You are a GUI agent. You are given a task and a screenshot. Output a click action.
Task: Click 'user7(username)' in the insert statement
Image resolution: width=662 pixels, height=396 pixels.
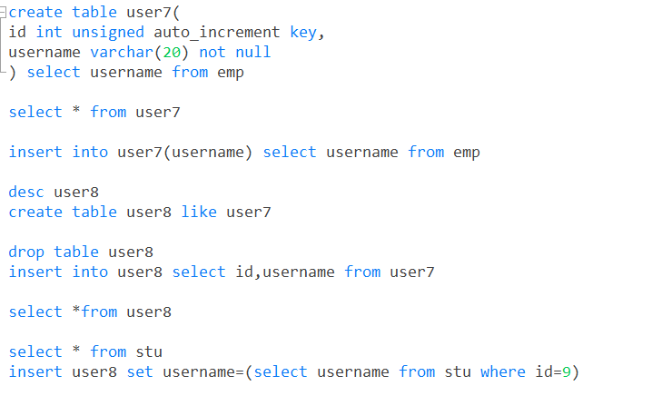tap(185, 153)
